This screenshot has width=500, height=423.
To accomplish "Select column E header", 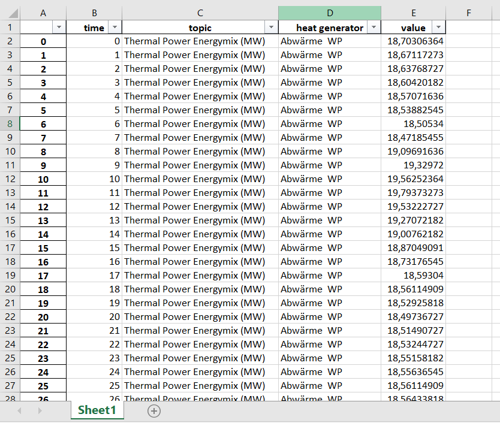I will click(413, 13).
